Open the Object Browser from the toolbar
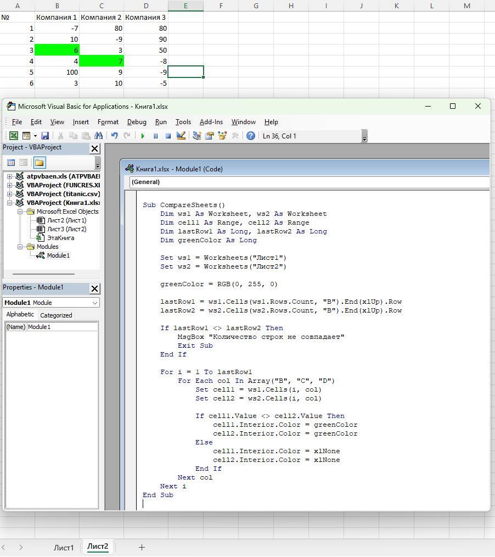 coord(222,136)
